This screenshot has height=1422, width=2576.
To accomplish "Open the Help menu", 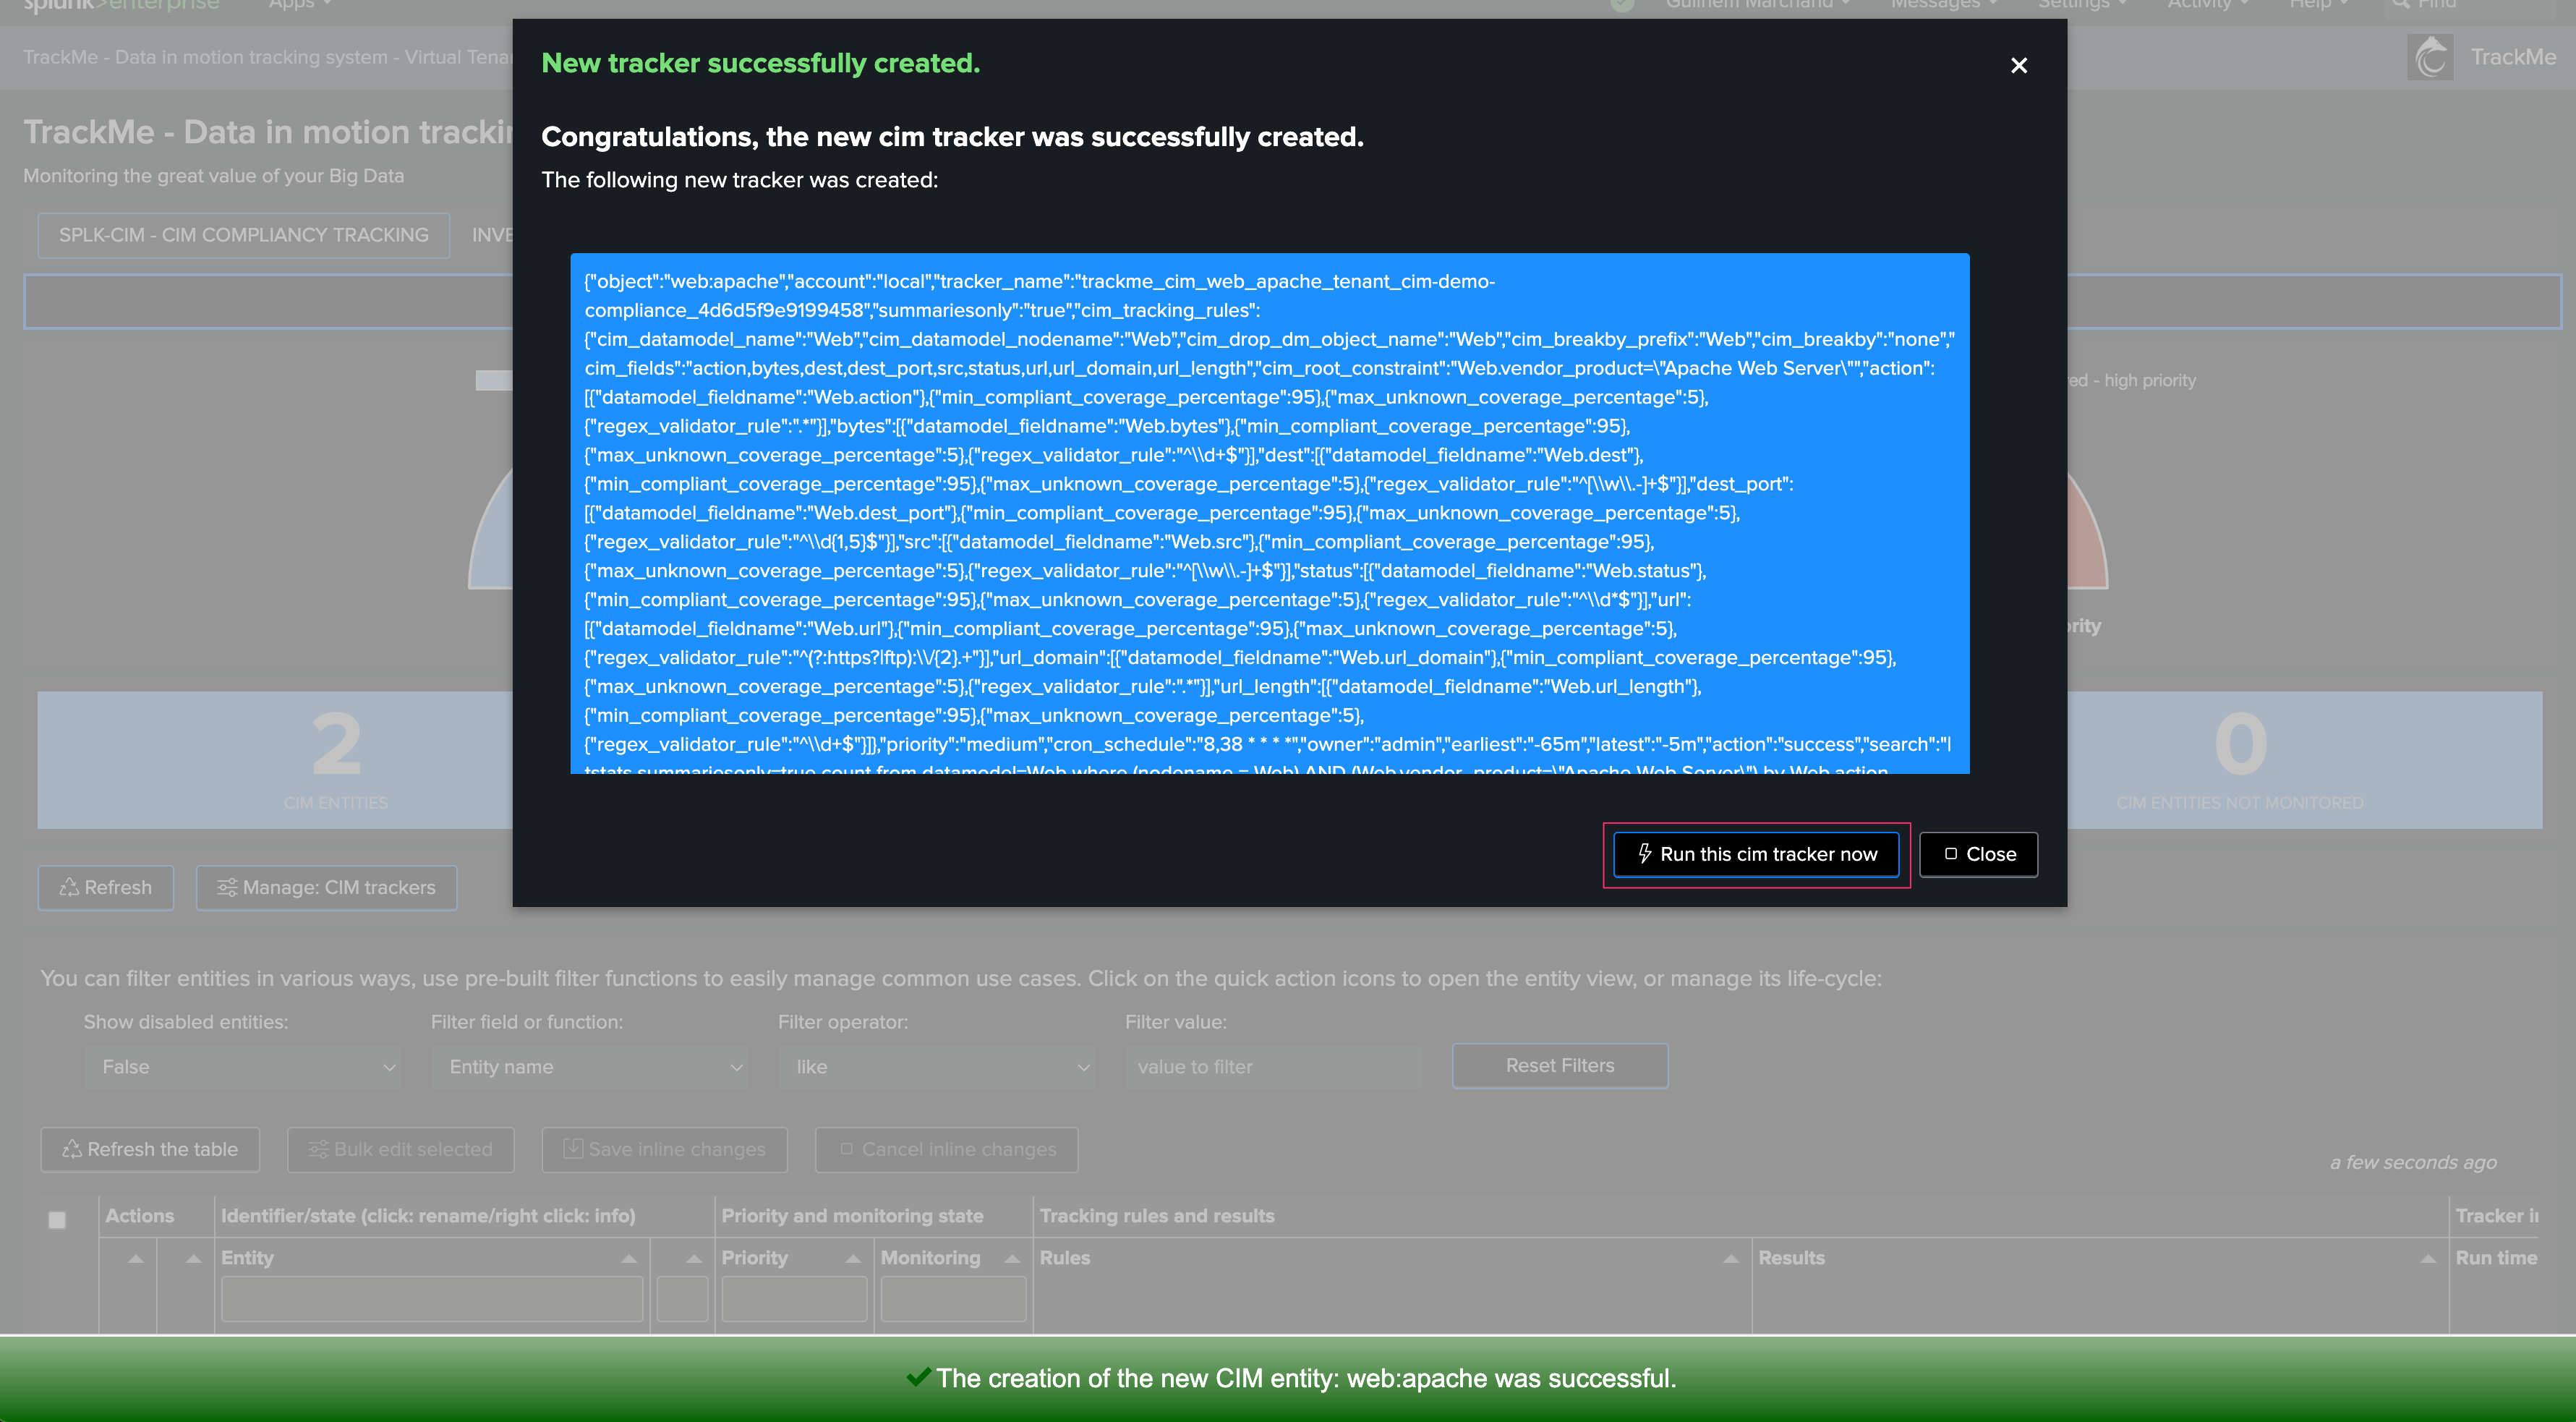I will click(2318, 5).
